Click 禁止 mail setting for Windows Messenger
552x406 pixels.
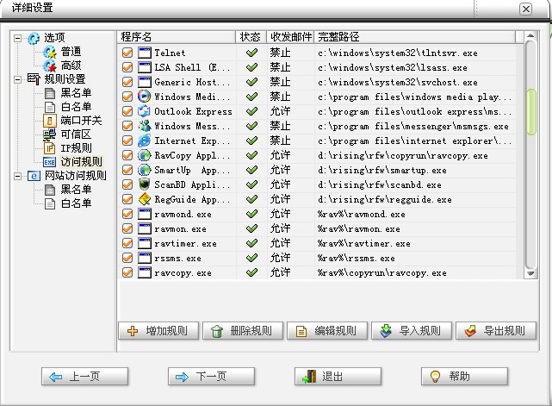point(280,126)
